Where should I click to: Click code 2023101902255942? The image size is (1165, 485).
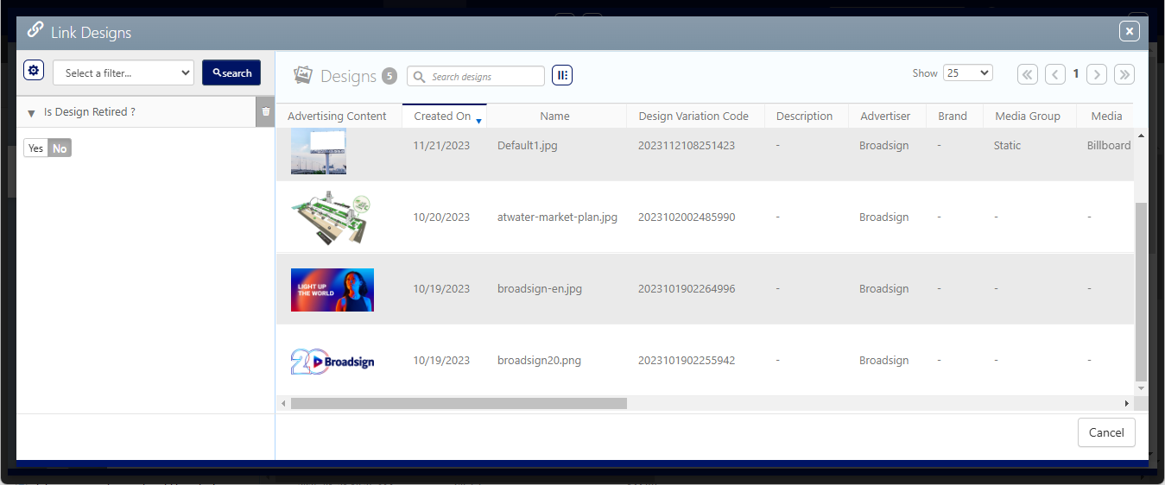(x=687, y=361)
